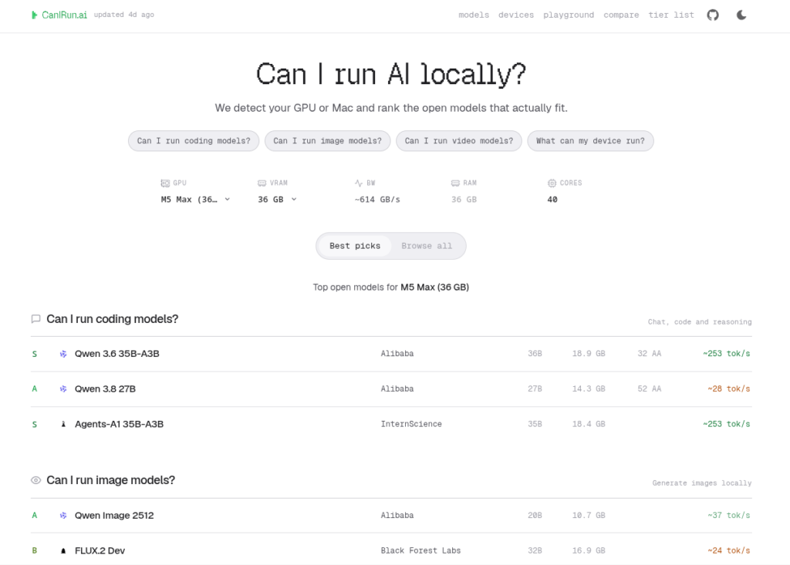Click Qwen logo icon for Qwen 3.6 35B-A3B

(63, 354)
